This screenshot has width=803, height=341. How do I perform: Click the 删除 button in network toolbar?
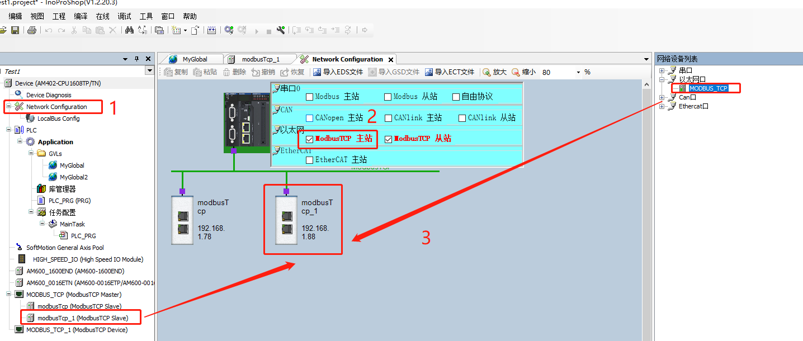[x=234, y=72]
